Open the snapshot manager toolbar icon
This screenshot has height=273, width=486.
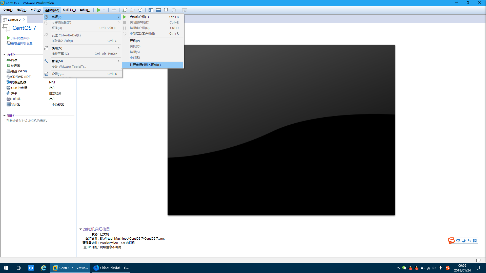click(140, 10)
